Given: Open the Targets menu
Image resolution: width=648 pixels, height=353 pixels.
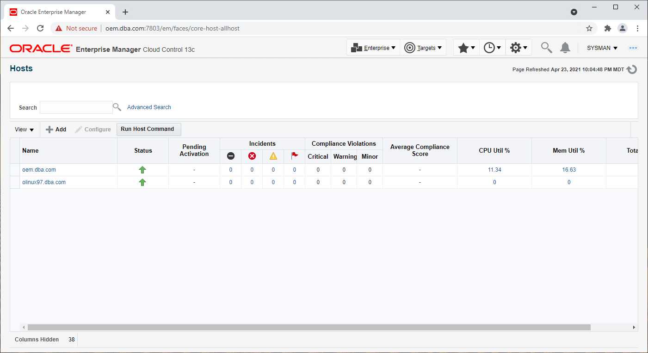Looking at the screenshot, I should coord(423,48).
